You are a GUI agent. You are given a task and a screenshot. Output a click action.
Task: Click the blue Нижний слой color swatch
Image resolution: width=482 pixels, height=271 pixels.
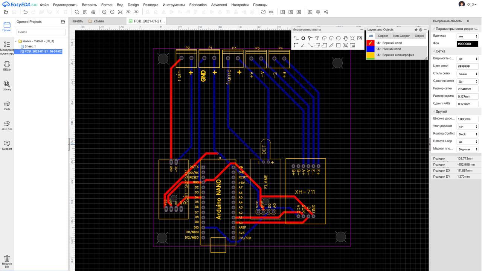(x=371, y=49)
